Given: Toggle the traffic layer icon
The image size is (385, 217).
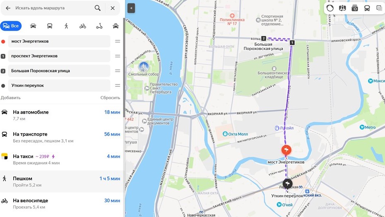Looking at the screenshot, I should tap(330, 8).
